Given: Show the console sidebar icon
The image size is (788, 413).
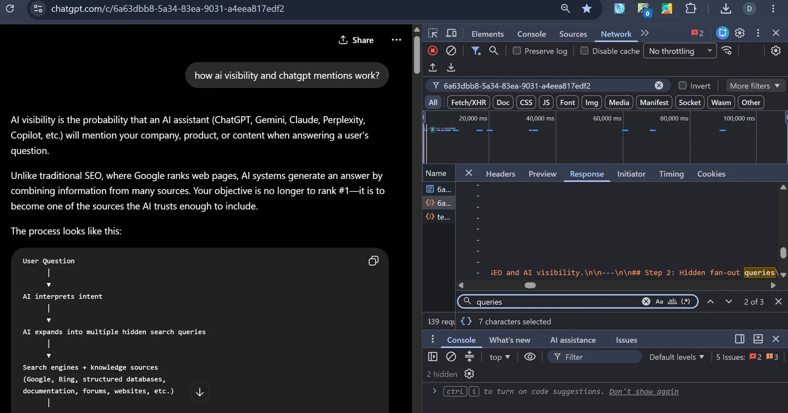Looking at the screenshot, I should (x=432, y=357).
